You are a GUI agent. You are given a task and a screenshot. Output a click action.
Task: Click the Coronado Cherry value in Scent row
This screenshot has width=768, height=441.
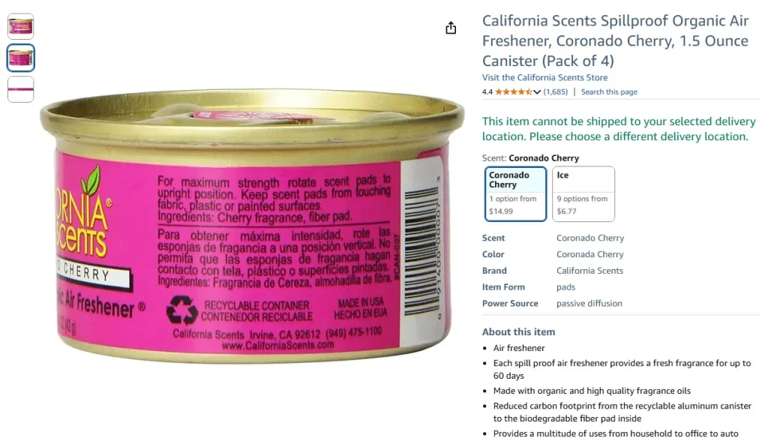589,238
